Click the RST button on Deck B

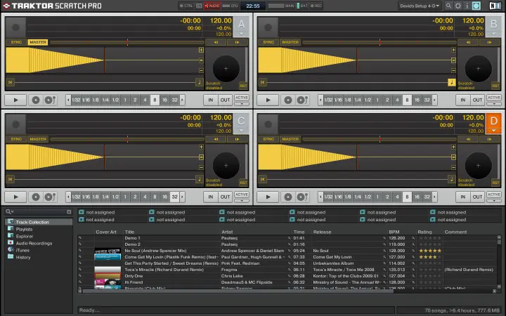(x=496, y=85)
